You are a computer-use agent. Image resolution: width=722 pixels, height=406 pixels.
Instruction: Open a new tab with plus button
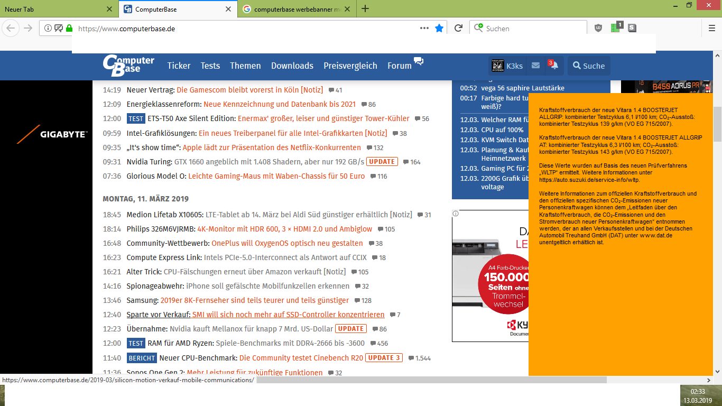point(365,8)
